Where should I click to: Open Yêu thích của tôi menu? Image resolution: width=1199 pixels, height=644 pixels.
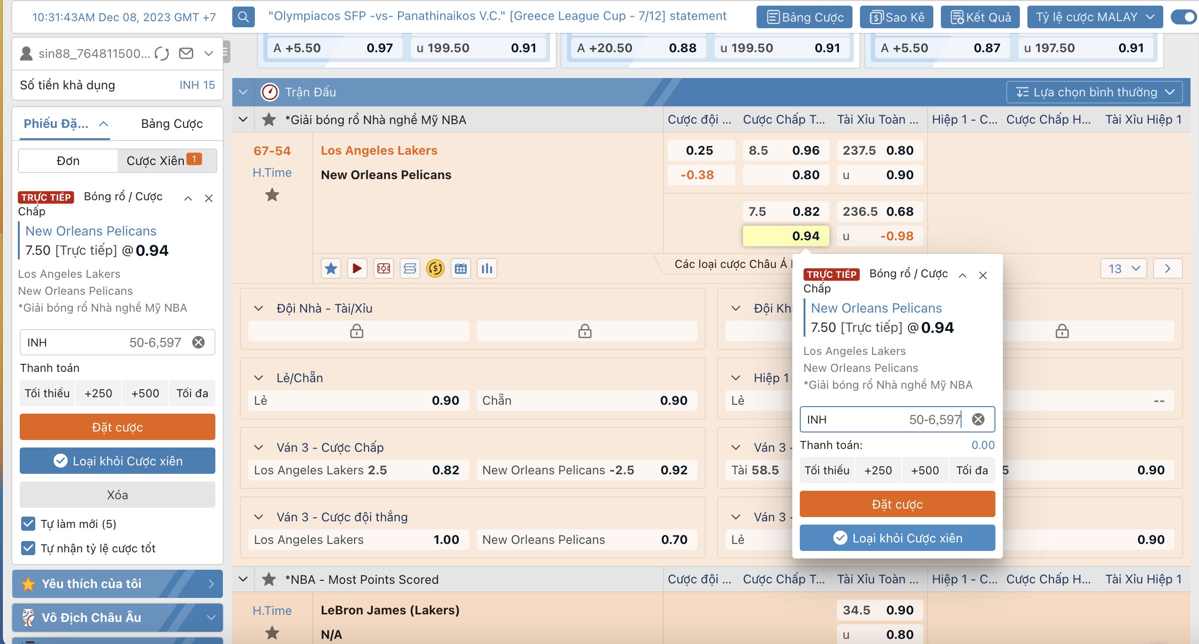(x=118, y=584)
